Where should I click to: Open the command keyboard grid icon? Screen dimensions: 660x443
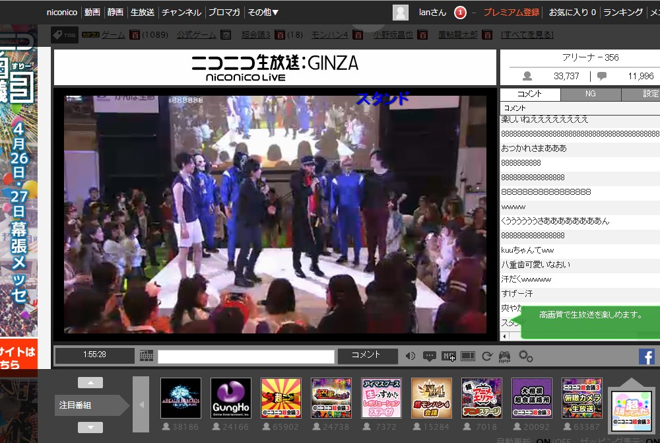click(x=147, y=356)
